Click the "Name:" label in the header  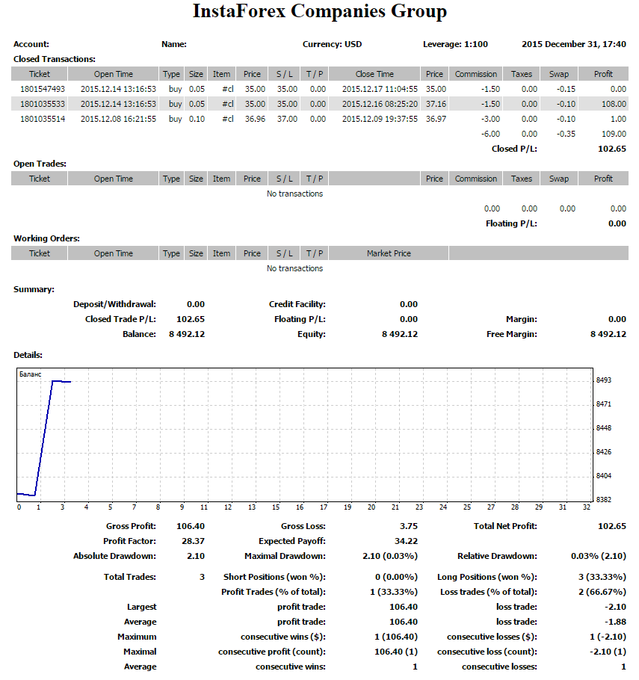point(174,44)
